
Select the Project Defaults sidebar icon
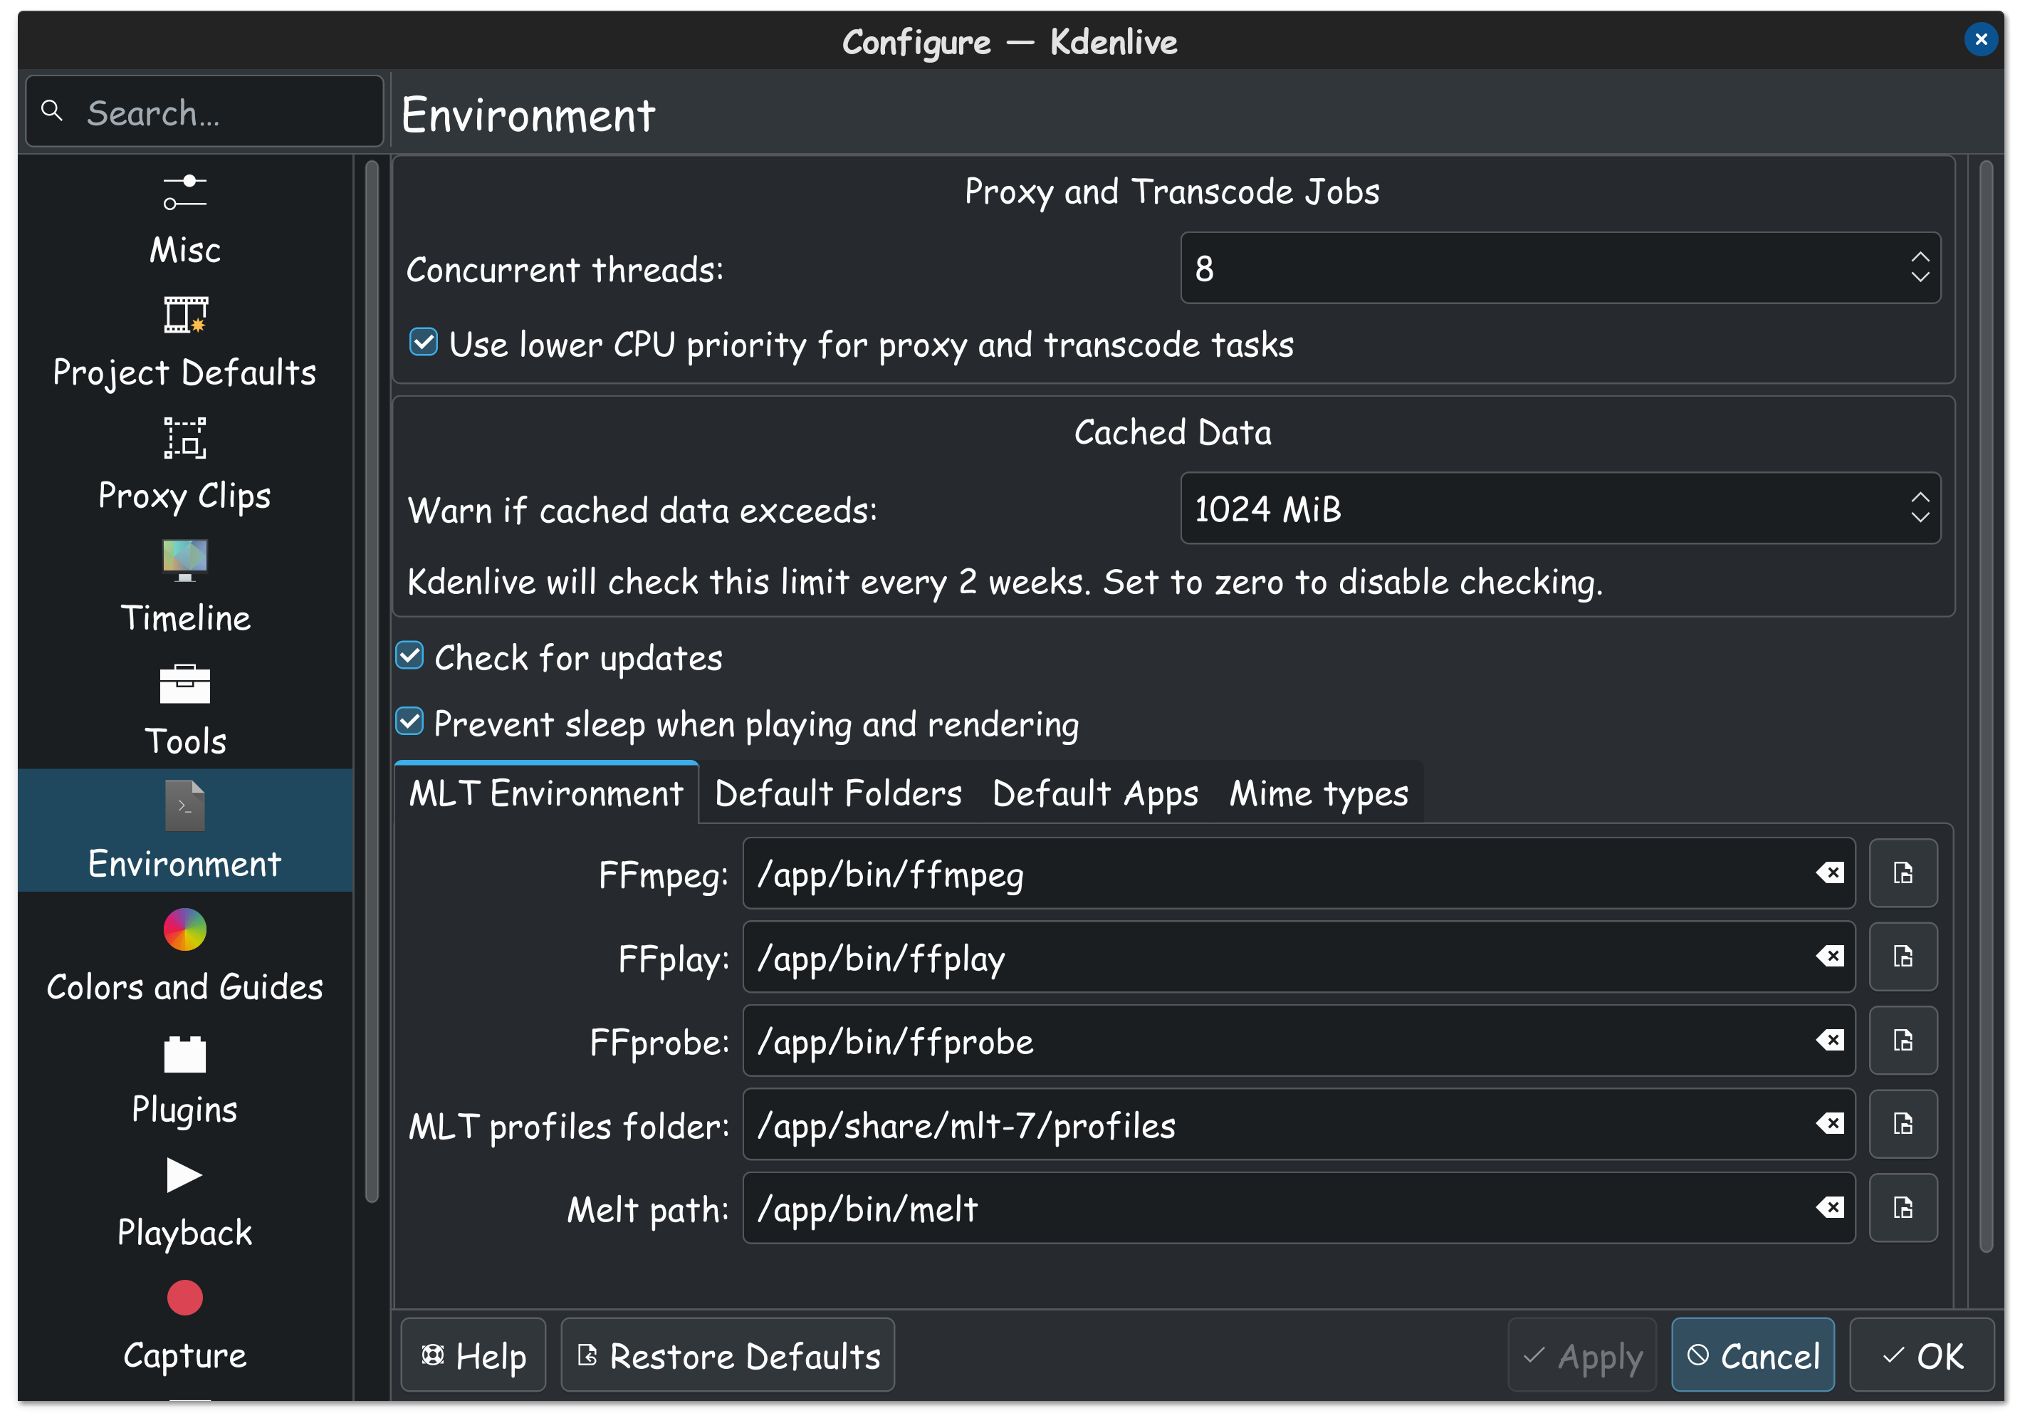point(184,315)
